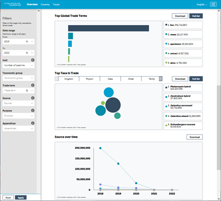Collapse the Filters panel arrow
This screenshot has height=201, width=221.
click(x=39, y=11)
